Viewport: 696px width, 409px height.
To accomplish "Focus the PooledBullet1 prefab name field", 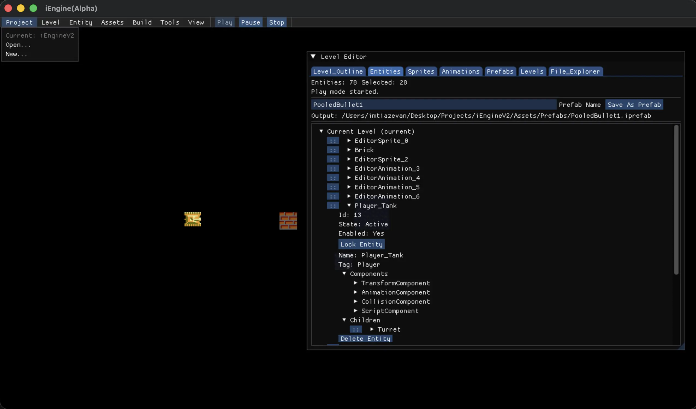I will click(434, 105).
